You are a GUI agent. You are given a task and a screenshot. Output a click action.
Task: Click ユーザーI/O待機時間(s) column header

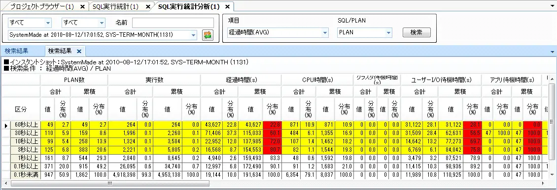[x=441, y=80]
